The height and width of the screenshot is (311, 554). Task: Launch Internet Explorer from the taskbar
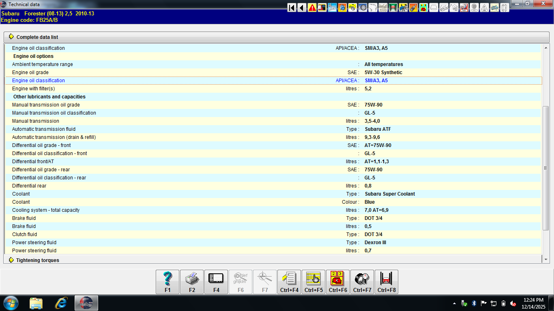[x=61, y=303]
